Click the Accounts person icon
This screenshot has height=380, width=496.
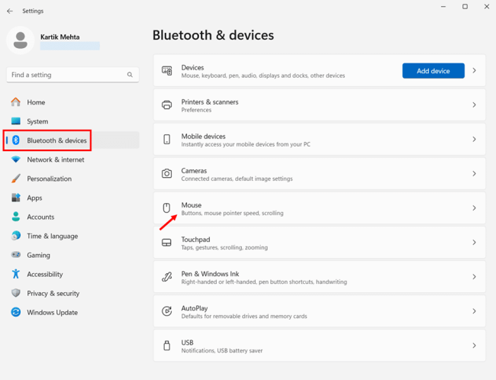[x=15, y=217]
